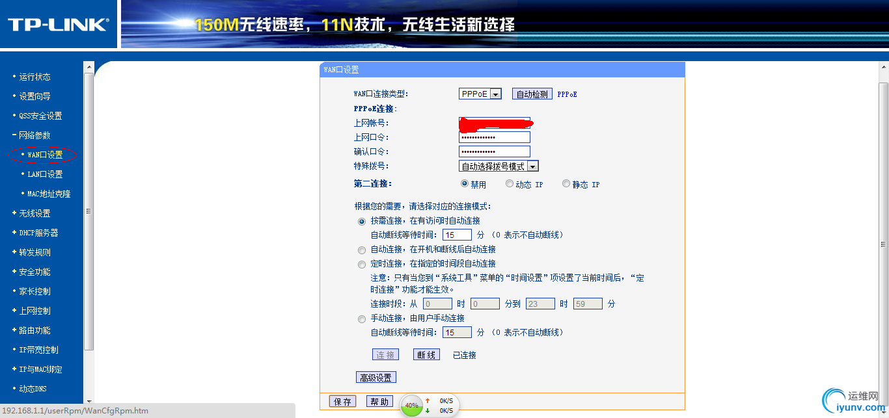Click the green 40% speed indicator circle
The width and height of the screenshot is (889, 418).
point(411,405)
